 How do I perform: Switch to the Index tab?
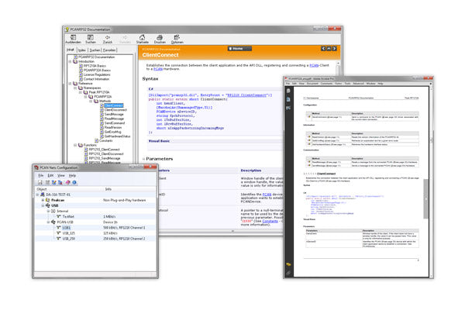(x=83, y=50)
